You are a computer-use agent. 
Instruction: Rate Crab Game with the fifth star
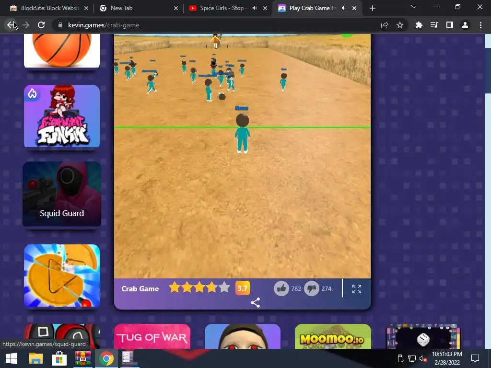[224, 287]
